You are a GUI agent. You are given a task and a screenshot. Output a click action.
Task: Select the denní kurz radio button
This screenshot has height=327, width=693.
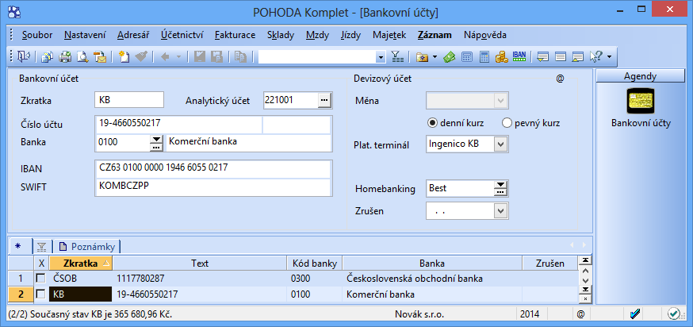click(x=433, y=123)
